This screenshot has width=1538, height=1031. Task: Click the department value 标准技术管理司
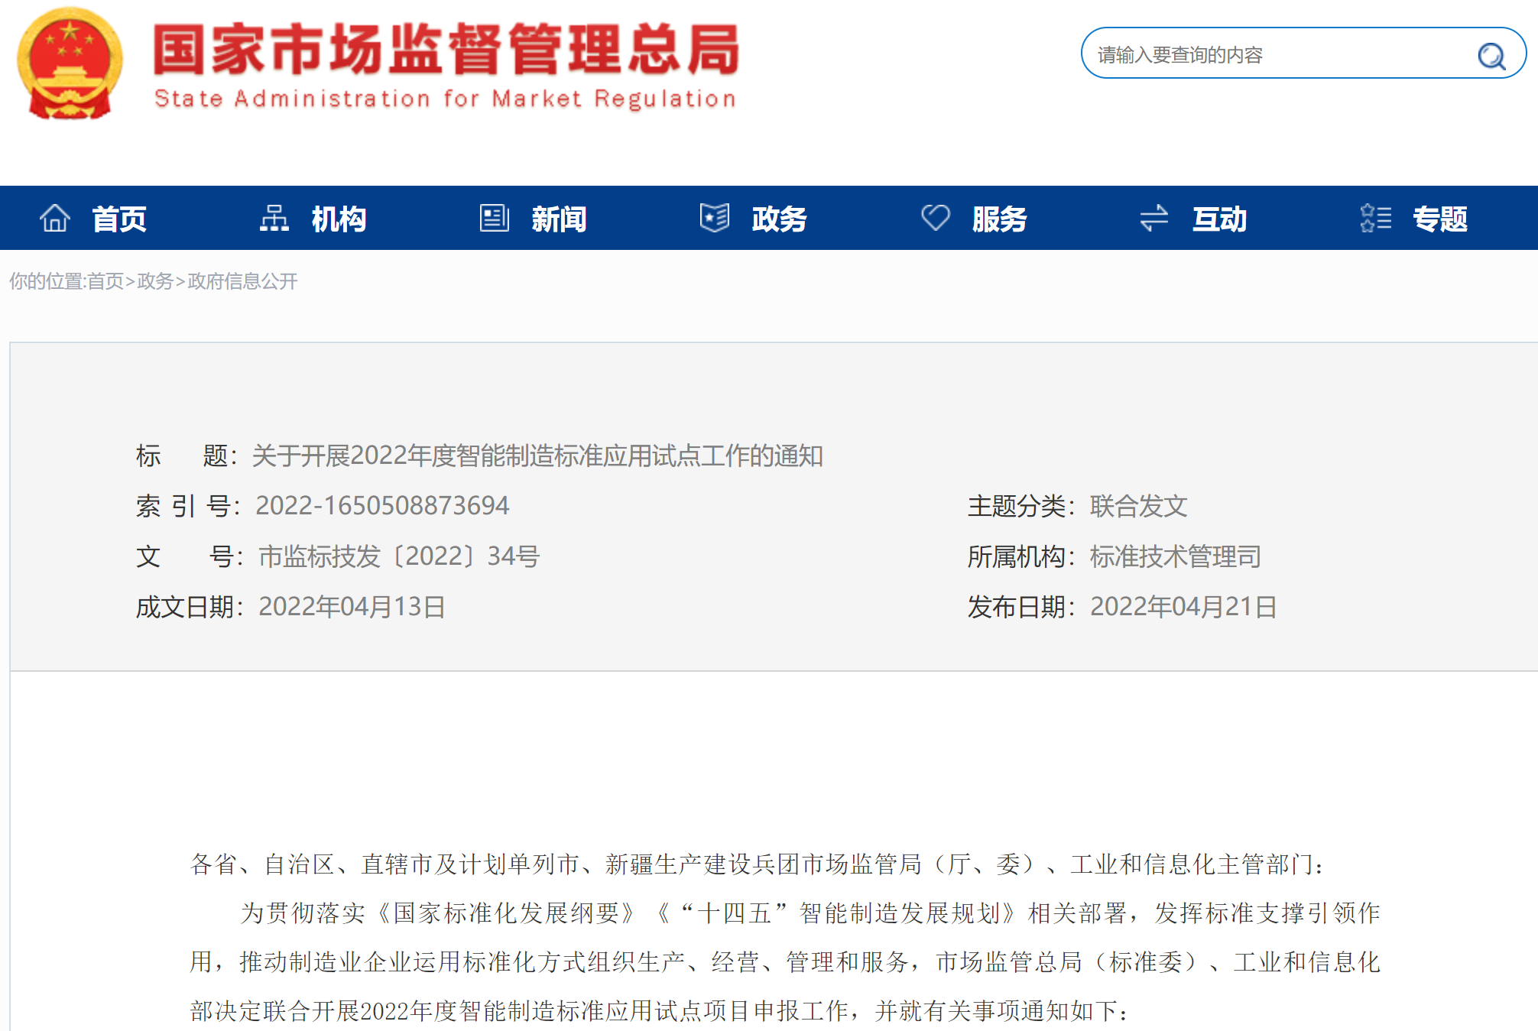click(1176, 556)
